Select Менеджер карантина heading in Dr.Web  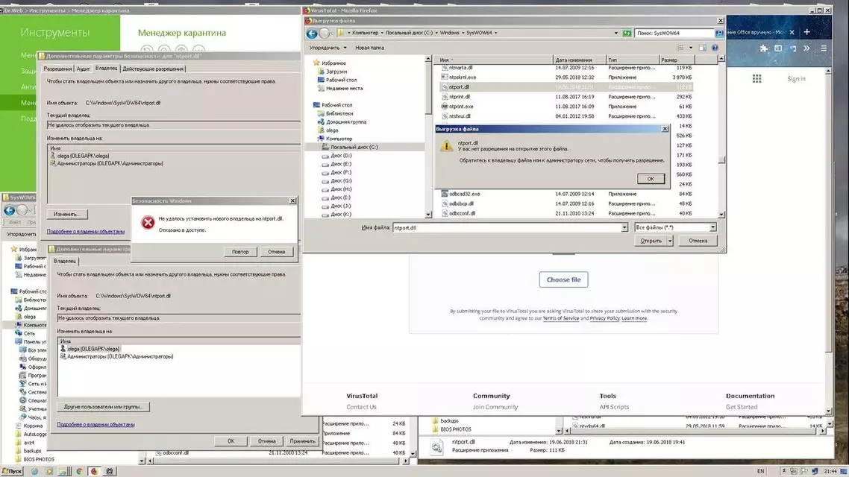pyautogui.click(x=182, y=33)
